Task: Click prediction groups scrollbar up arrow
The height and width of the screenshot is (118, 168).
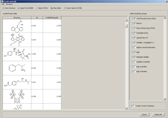Action: 165,18
